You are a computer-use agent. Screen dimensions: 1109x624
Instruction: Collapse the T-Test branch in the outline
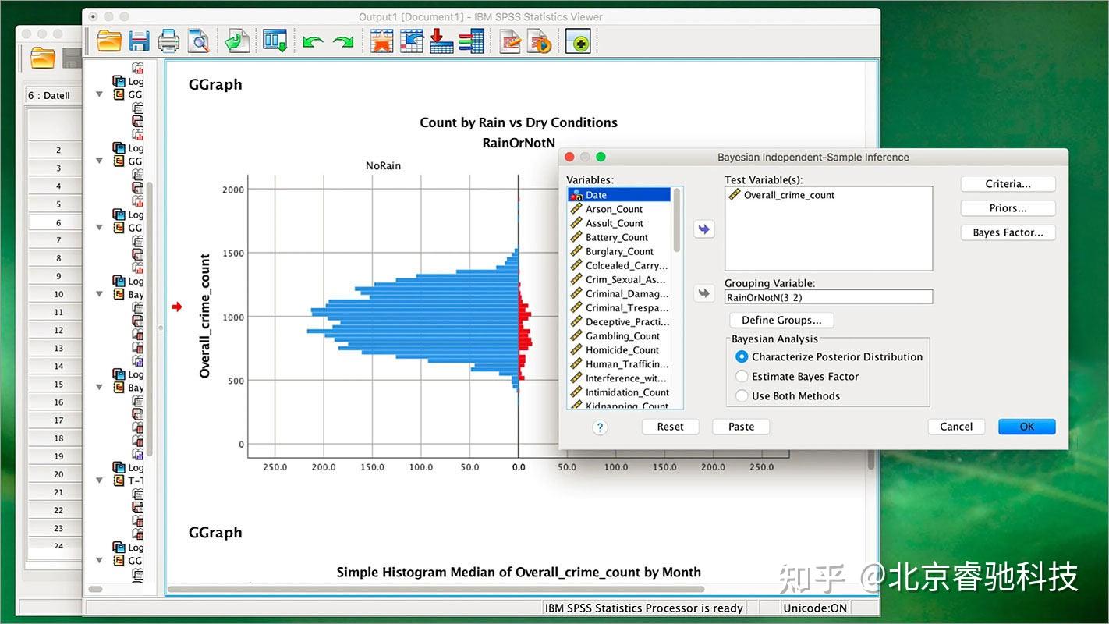tap(98, 480)
